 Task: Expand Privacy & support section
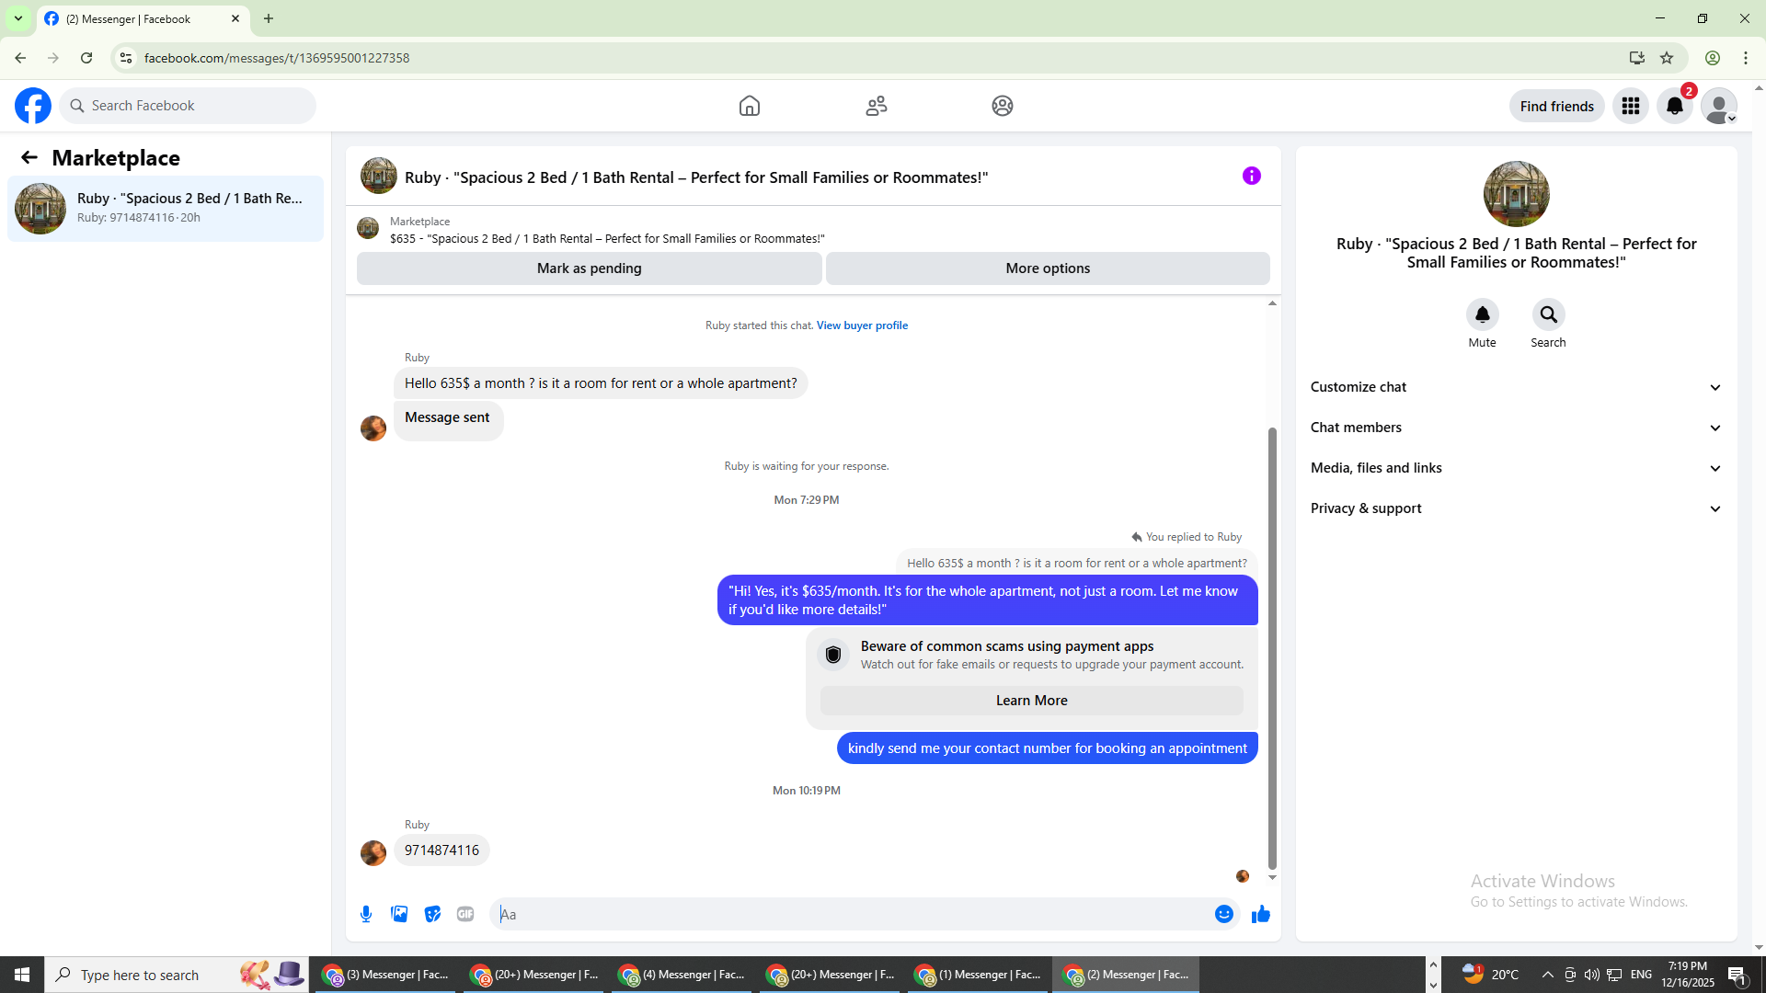click(1516, 508)
